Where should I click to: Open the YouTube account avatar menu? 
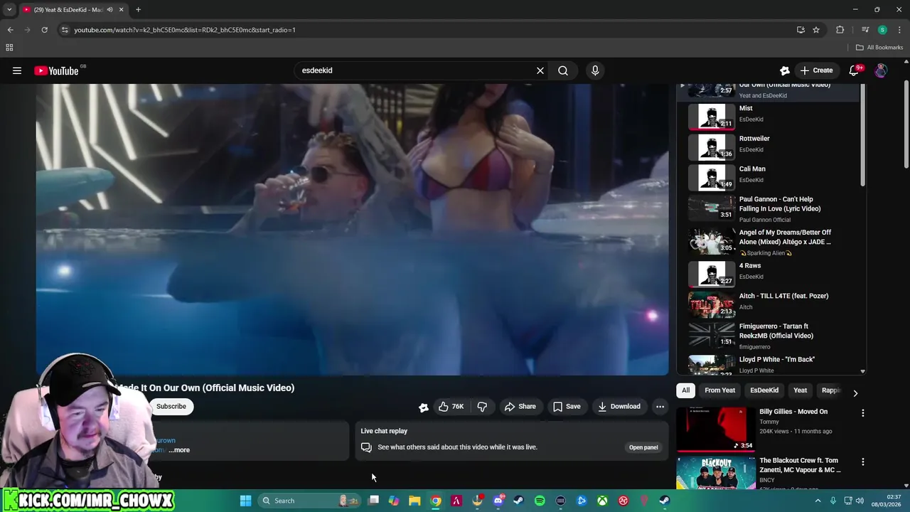pos(881,70)
